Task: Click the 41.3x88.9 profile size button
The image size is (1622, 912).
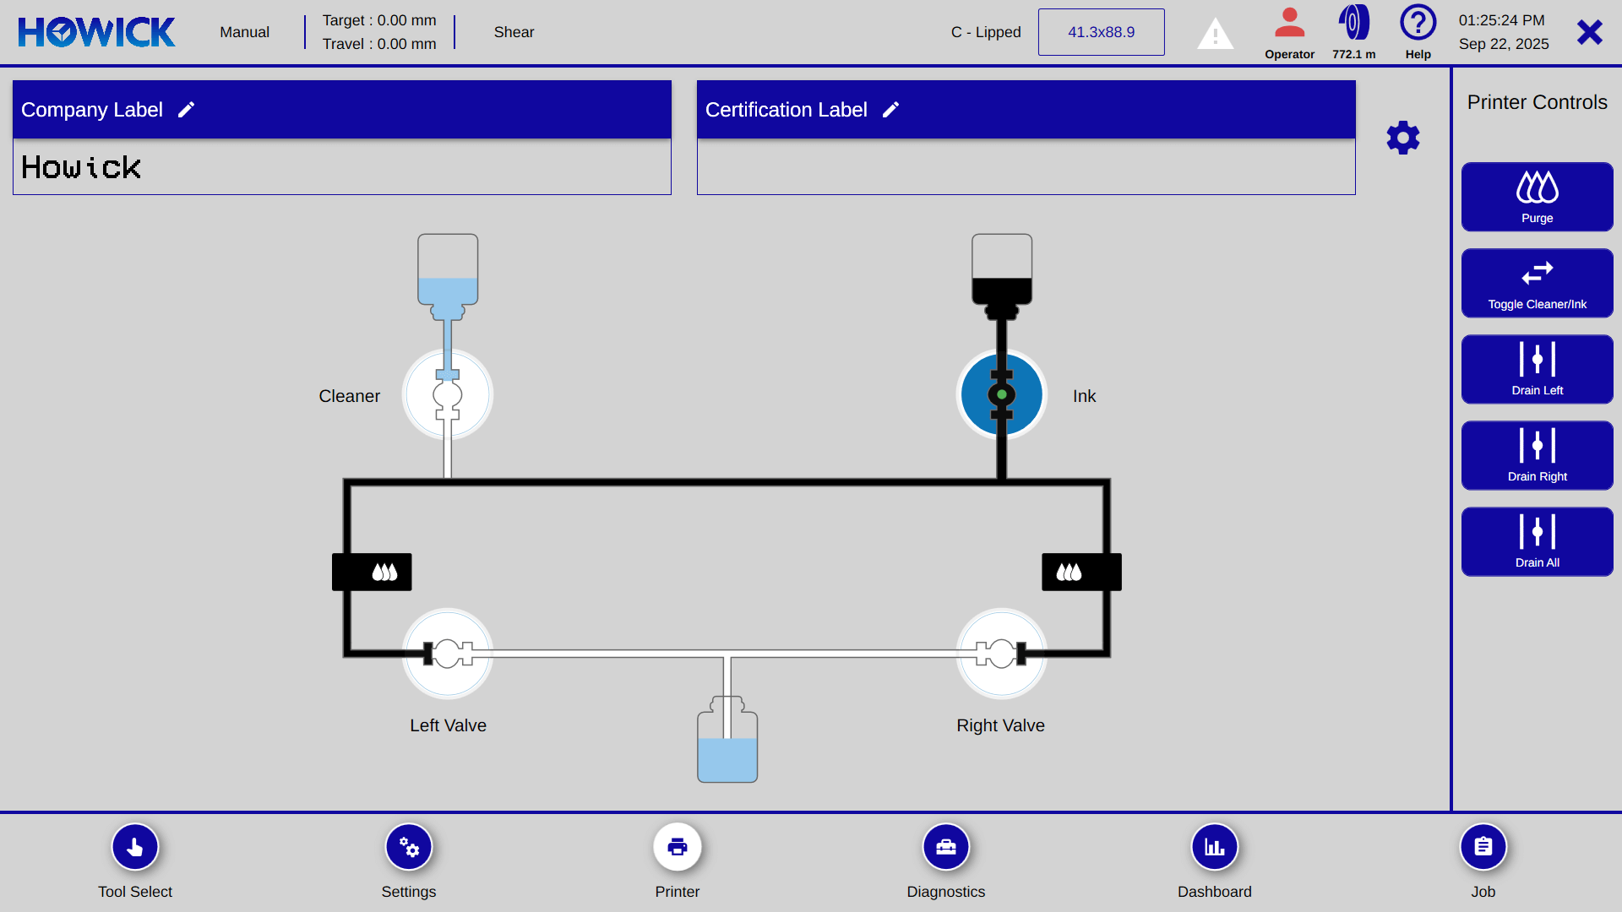Action: [1101, 32]
